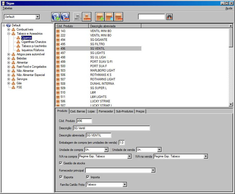The height and width of the screenshot is (194, 235).
Task: Switch to the Preços tab
Action: 140,111
